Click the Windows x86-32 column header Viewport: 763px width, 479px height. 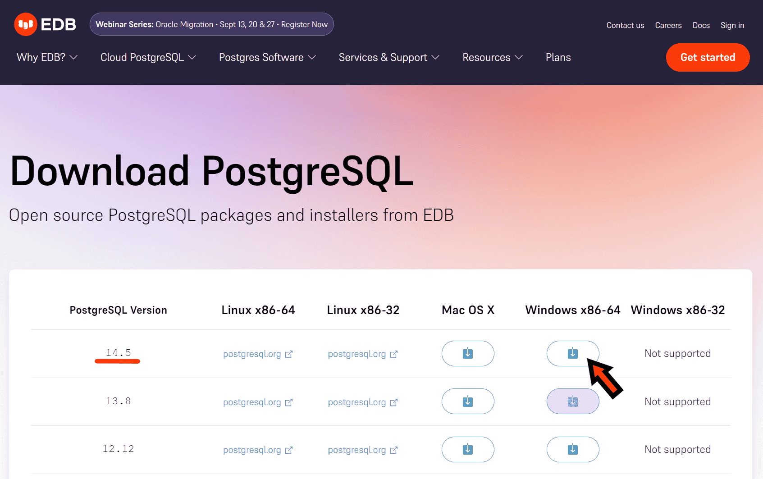(677, 310)
